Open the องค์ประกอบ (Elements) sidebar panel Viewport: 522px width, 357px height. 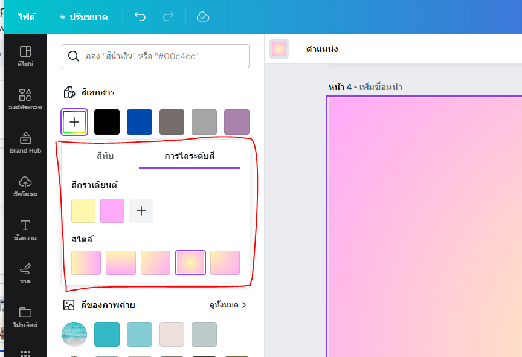(25, 99)
